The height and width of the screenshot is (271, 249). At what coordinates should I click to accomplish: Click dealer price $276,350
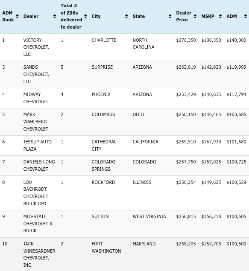(186, 40)
